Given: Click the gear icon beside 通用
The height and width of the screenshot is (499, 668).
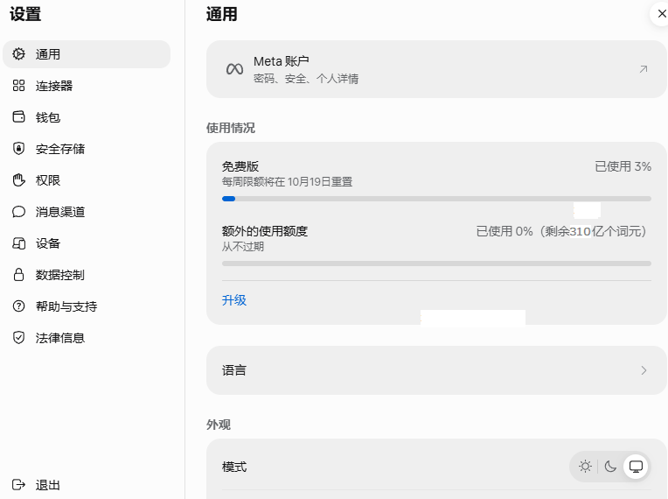Looking at the screenshot, I should (x=18, y=54).
